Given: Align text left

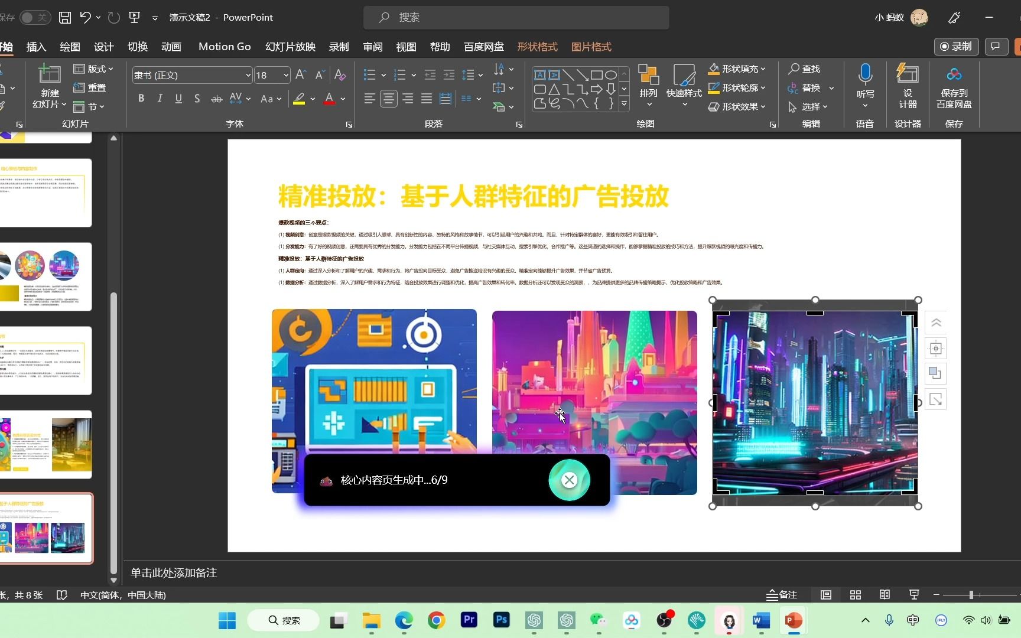Looking at the screenshot, I should [370, 99].
